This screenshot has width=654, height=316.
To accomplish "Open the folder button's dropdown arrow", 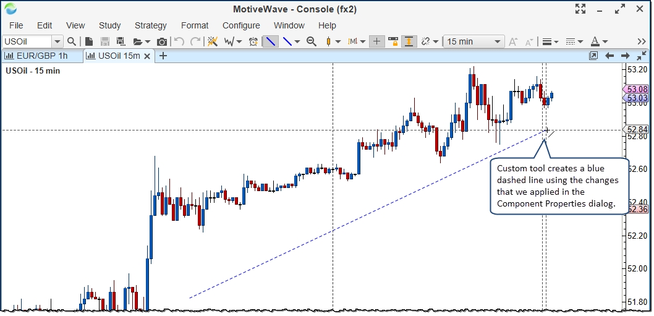I will coord(147,42).
